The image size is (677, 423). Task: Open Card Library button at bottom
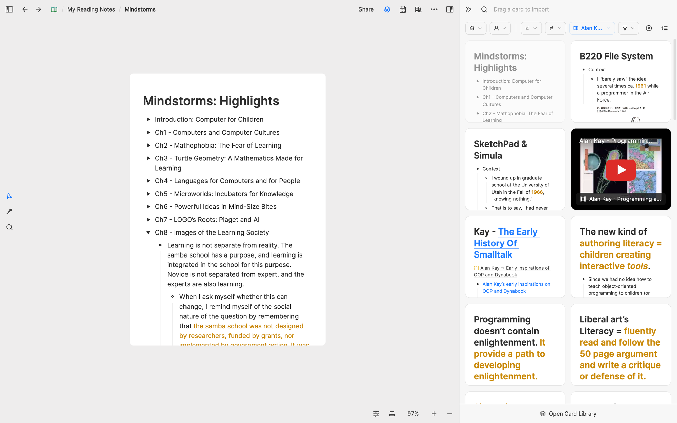click(x=568, y=414)
